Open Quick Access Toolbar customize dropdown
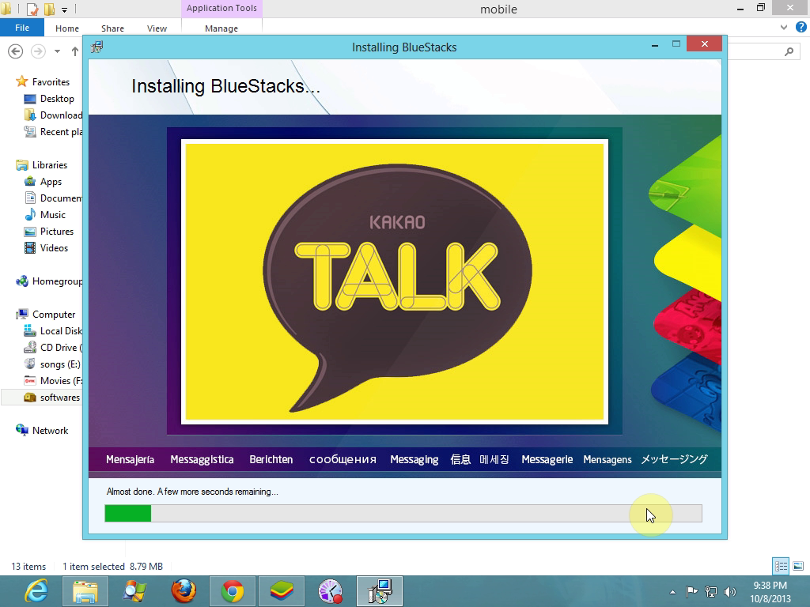The image size is (810, 607). pyautogui.click(x=64, y=9)
